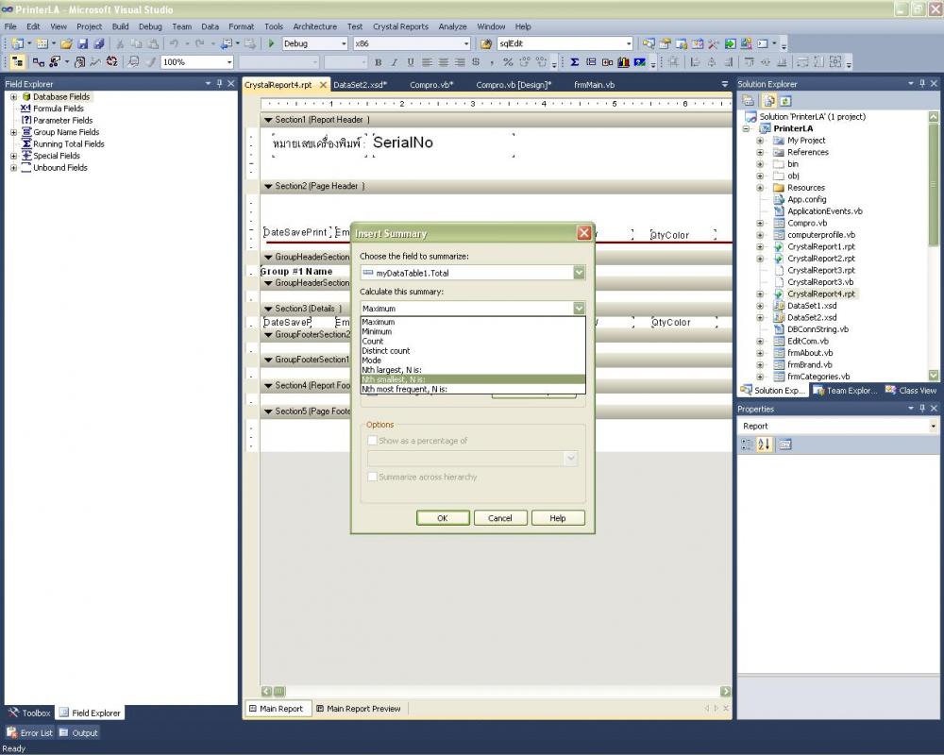The width and height of the screenshot is (944, 755).
Task: Select Distinct count in summary list
Action: (x=473, y=350)
